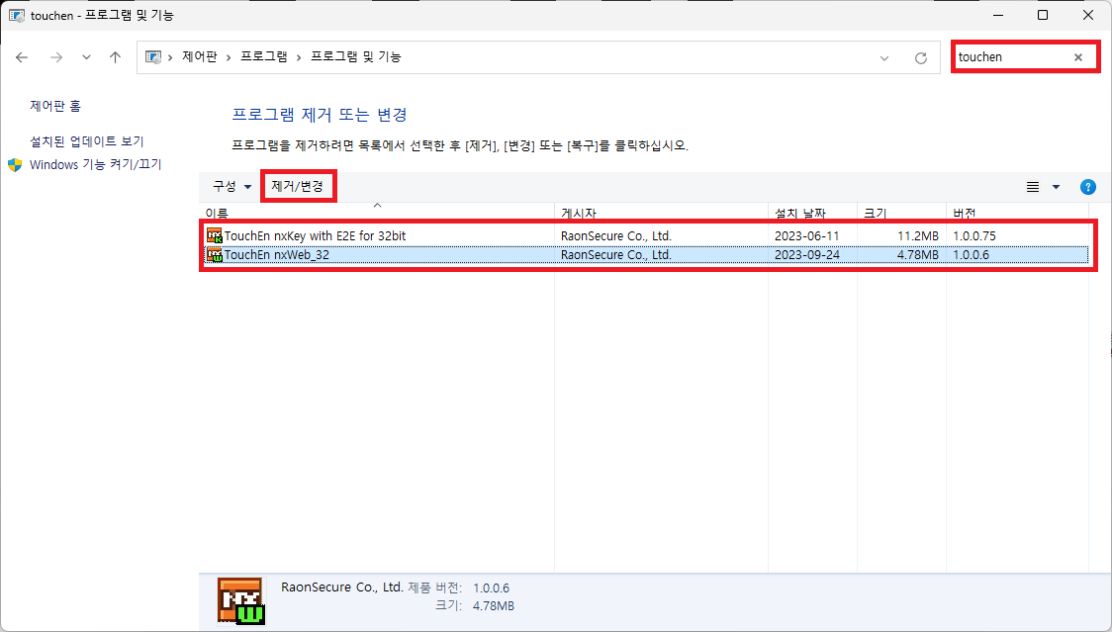Click RaonSecure publisher in nxKey row

[x=615, y=235]
